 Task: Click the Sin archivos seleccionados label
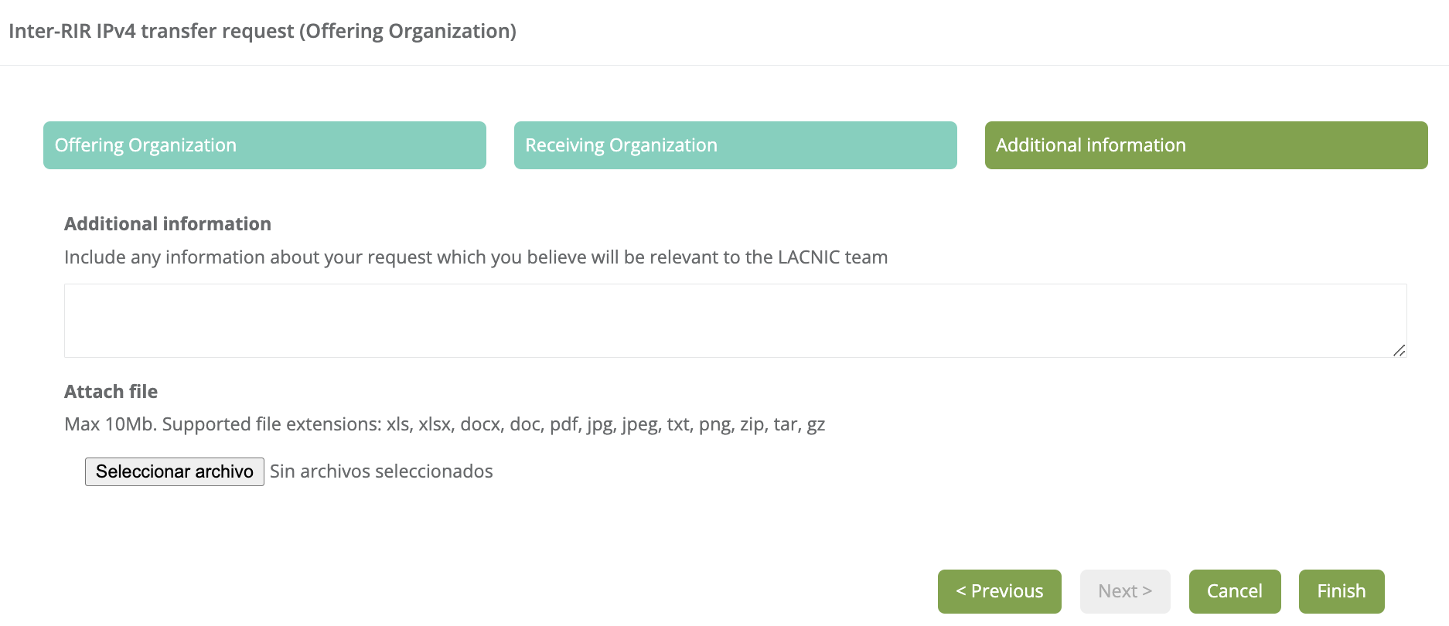pyautogui.click(x=382, y=471)
